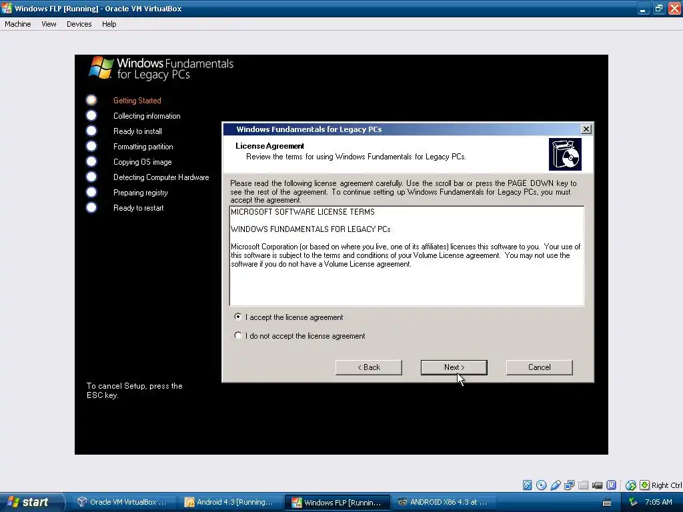Select 'I do not accept the license agreement'
Image resolution: width=683 pixels, height=512 pixels.
point(299,336)
